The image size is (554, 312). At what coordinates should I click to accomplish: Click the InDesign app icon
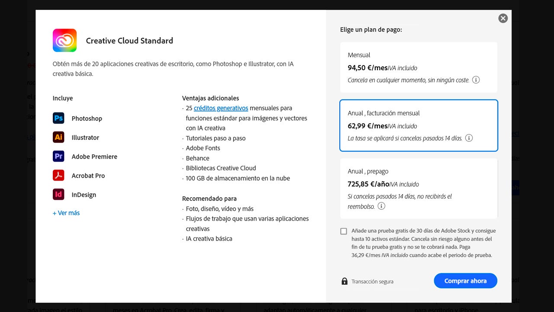[58, 195]
